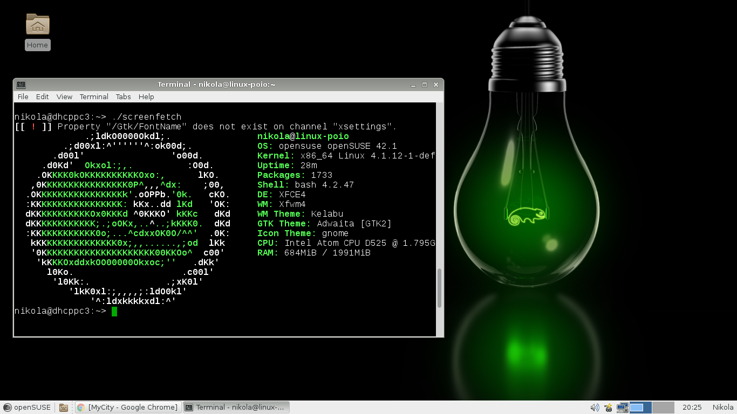
Task: Click the WM Theme "Kelabu" value
Action: (x=327, y=214)
